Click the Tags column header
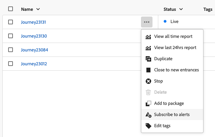This screenshot has height=137, width=215. pyautogui.click(x=208, y=9)
